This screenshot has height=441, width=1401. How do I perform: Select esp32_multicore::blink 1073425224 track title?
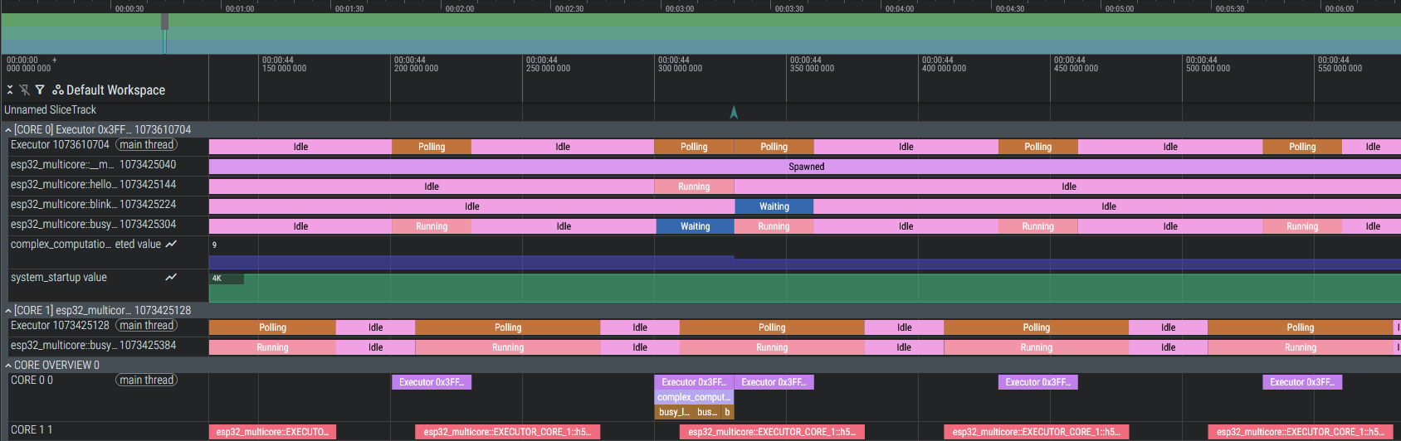pos(93,204)
